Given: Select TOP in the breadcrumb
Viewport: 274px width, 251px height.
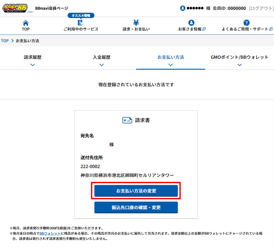Looking at the screenshot, I should point(5,41).
